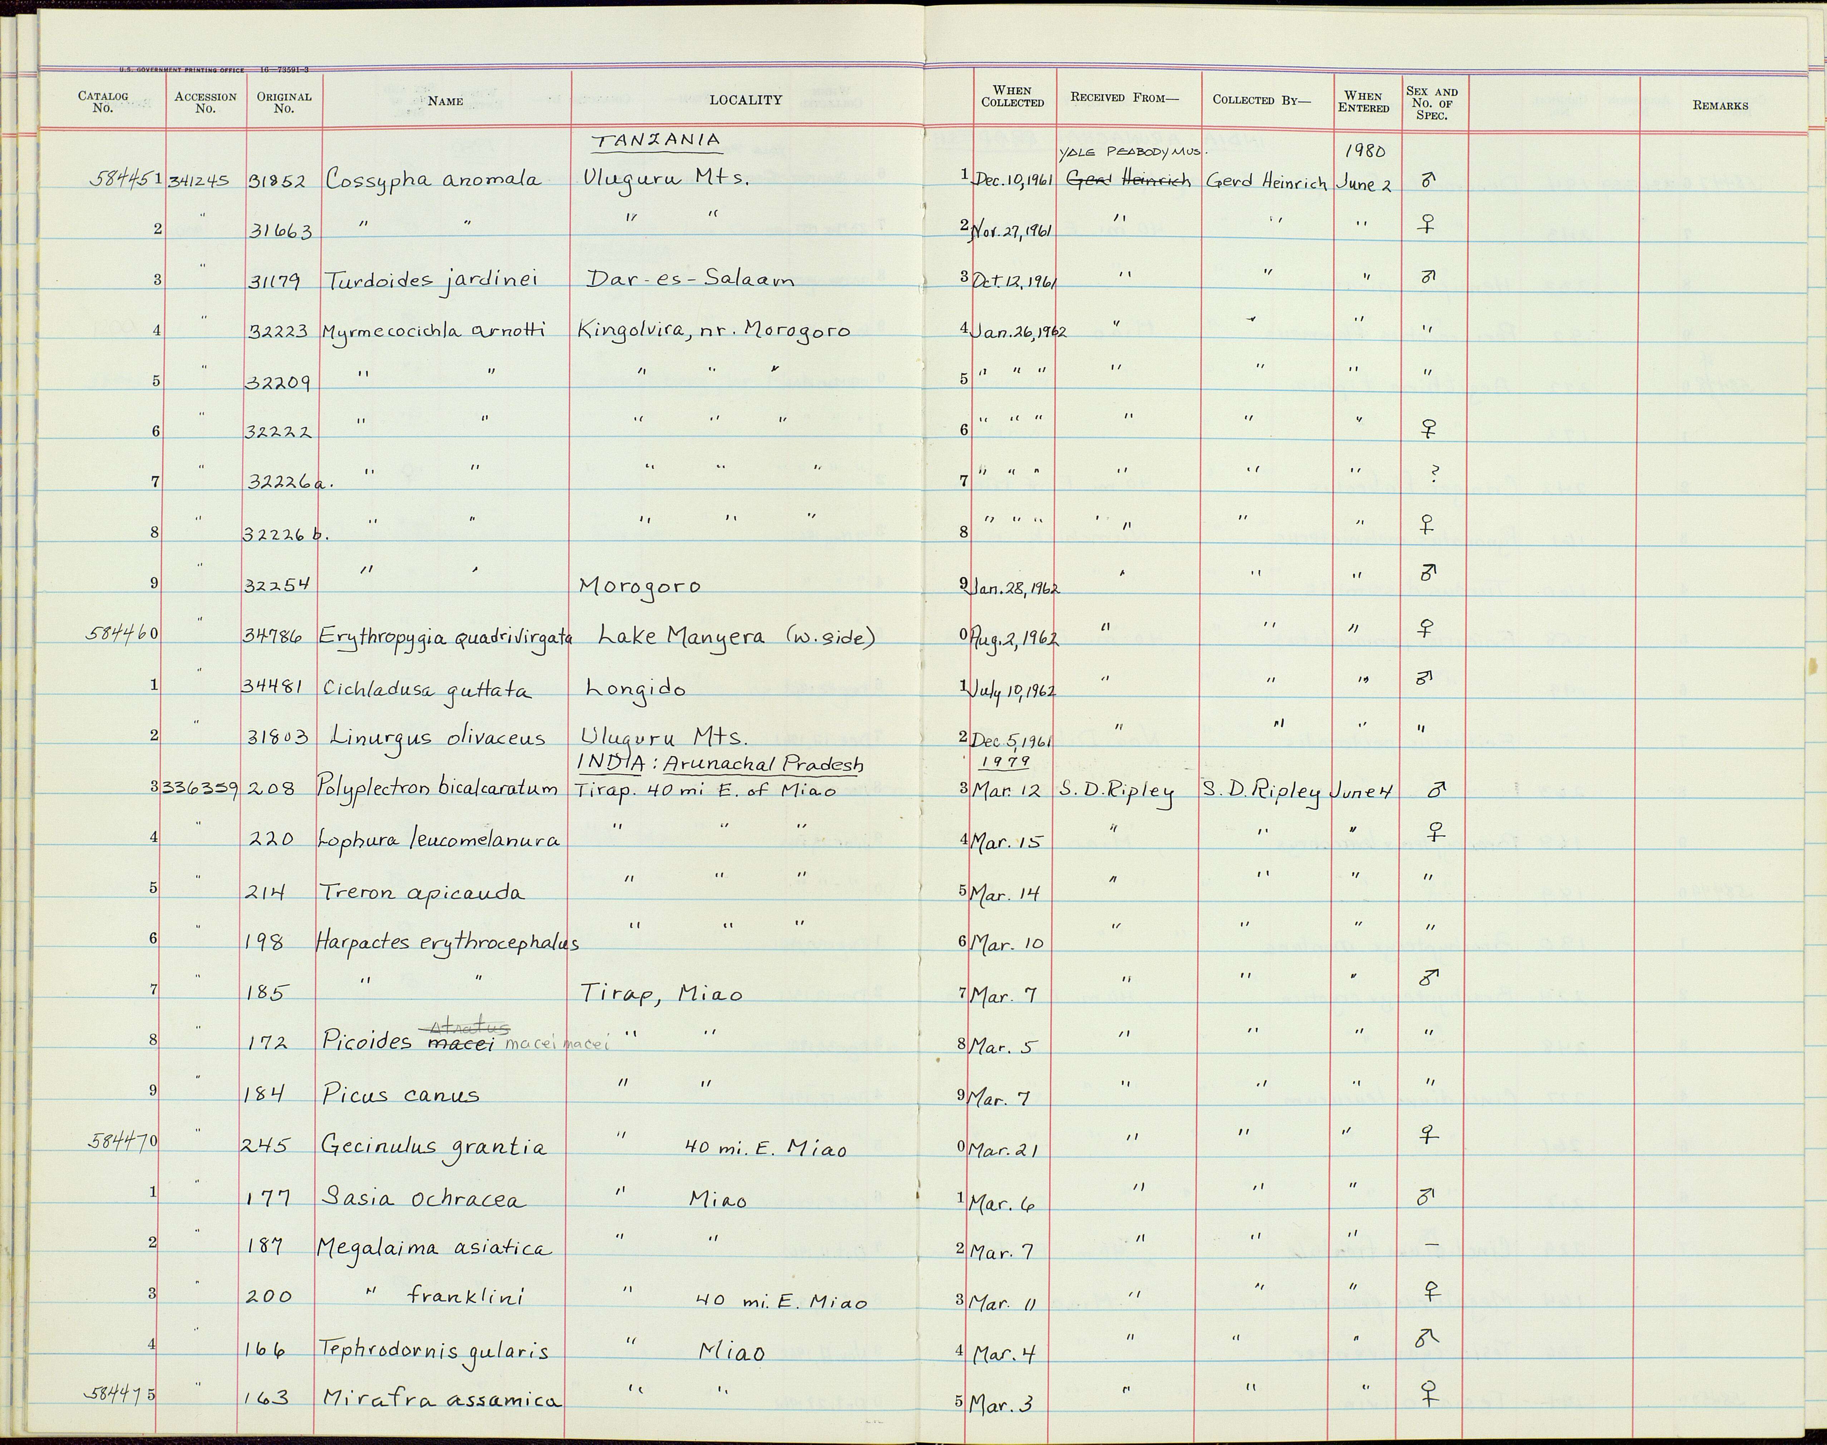Click locality 'Tirap. 40 mi E. of Miao'

[706, 790]
